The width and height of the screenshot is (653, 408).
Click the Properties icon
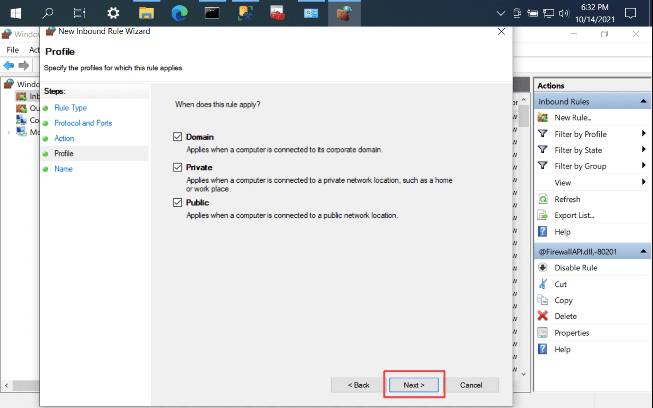click(x=543, y=332)
